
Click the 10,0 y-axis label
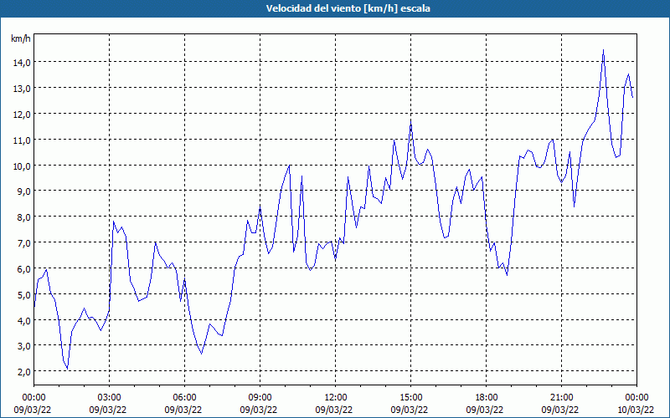(23, 166)
